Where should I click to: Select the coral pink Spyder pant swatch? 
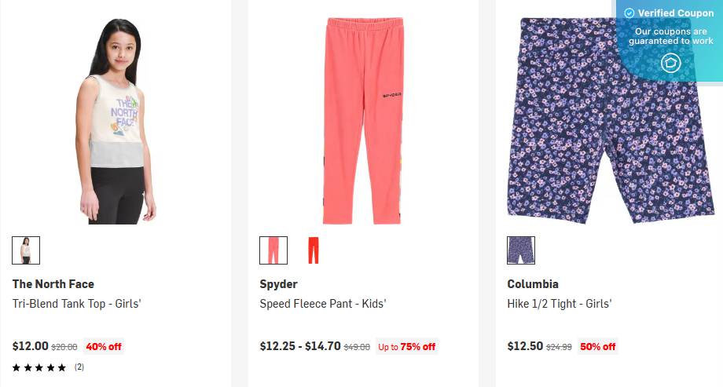tap(273, 250)
